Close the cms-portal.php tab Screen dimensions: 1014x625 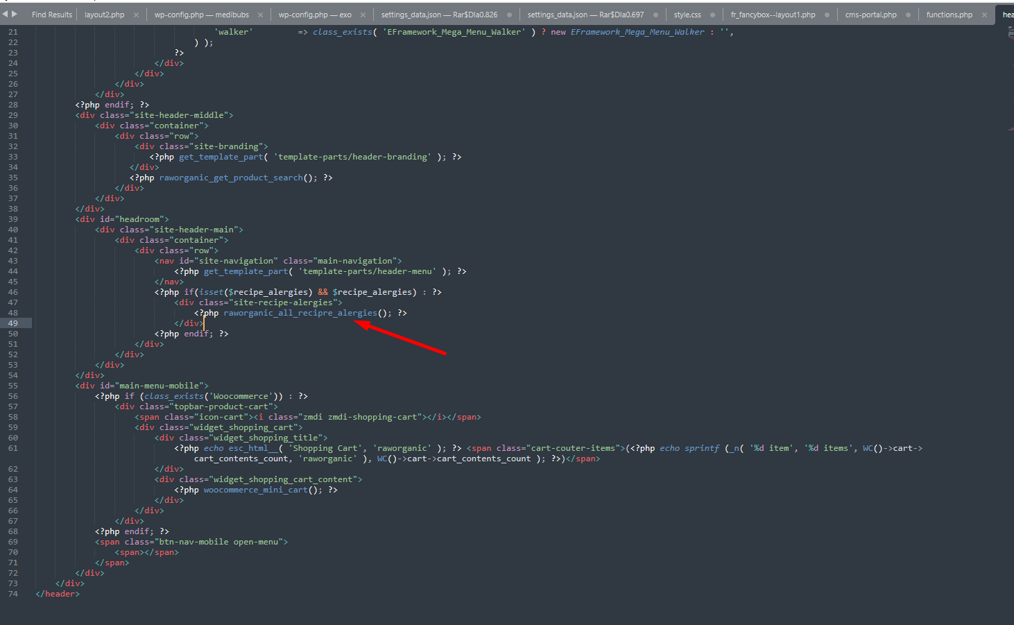[908, 15]
